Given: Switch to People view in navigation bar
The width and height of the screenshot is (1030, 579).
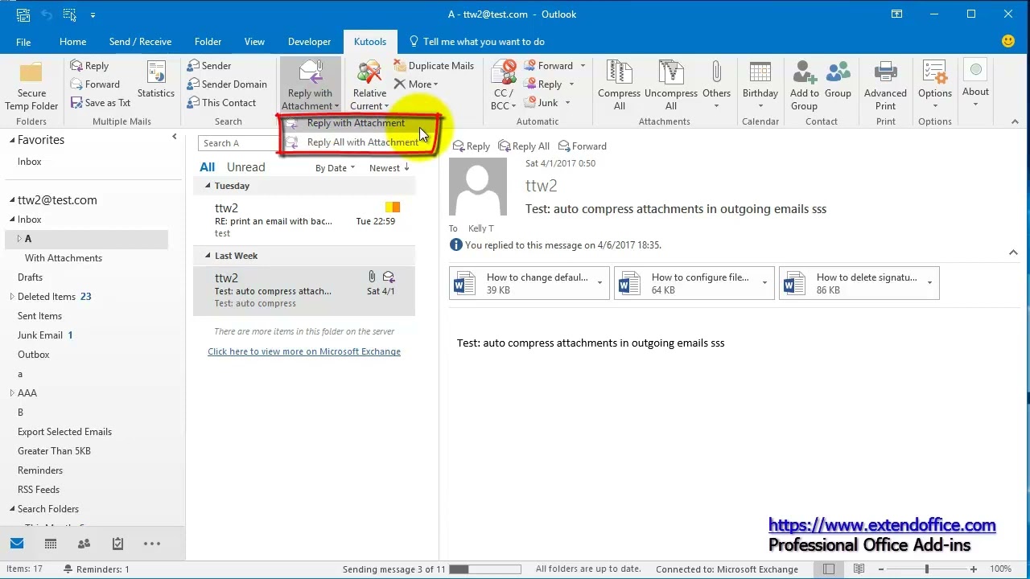Looking at the screenshot, I should [x=84, y=544].
